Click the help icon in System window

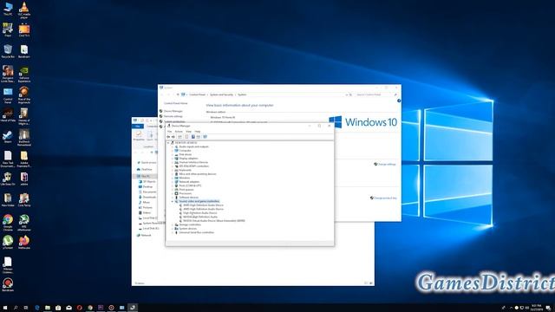point(399,101)
